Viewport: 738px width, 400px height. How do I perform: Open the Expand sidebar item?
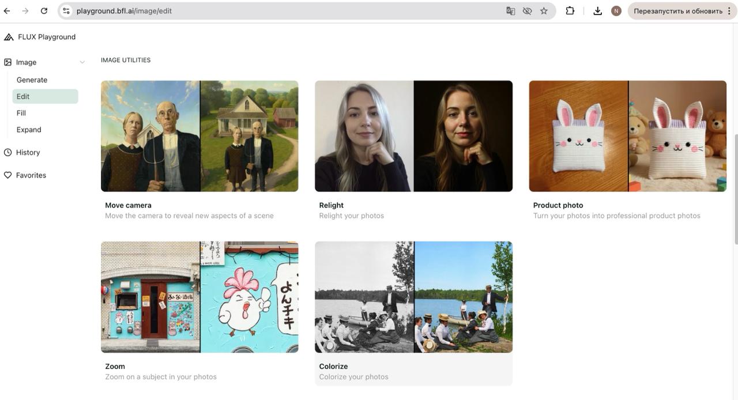pos(29,130)
